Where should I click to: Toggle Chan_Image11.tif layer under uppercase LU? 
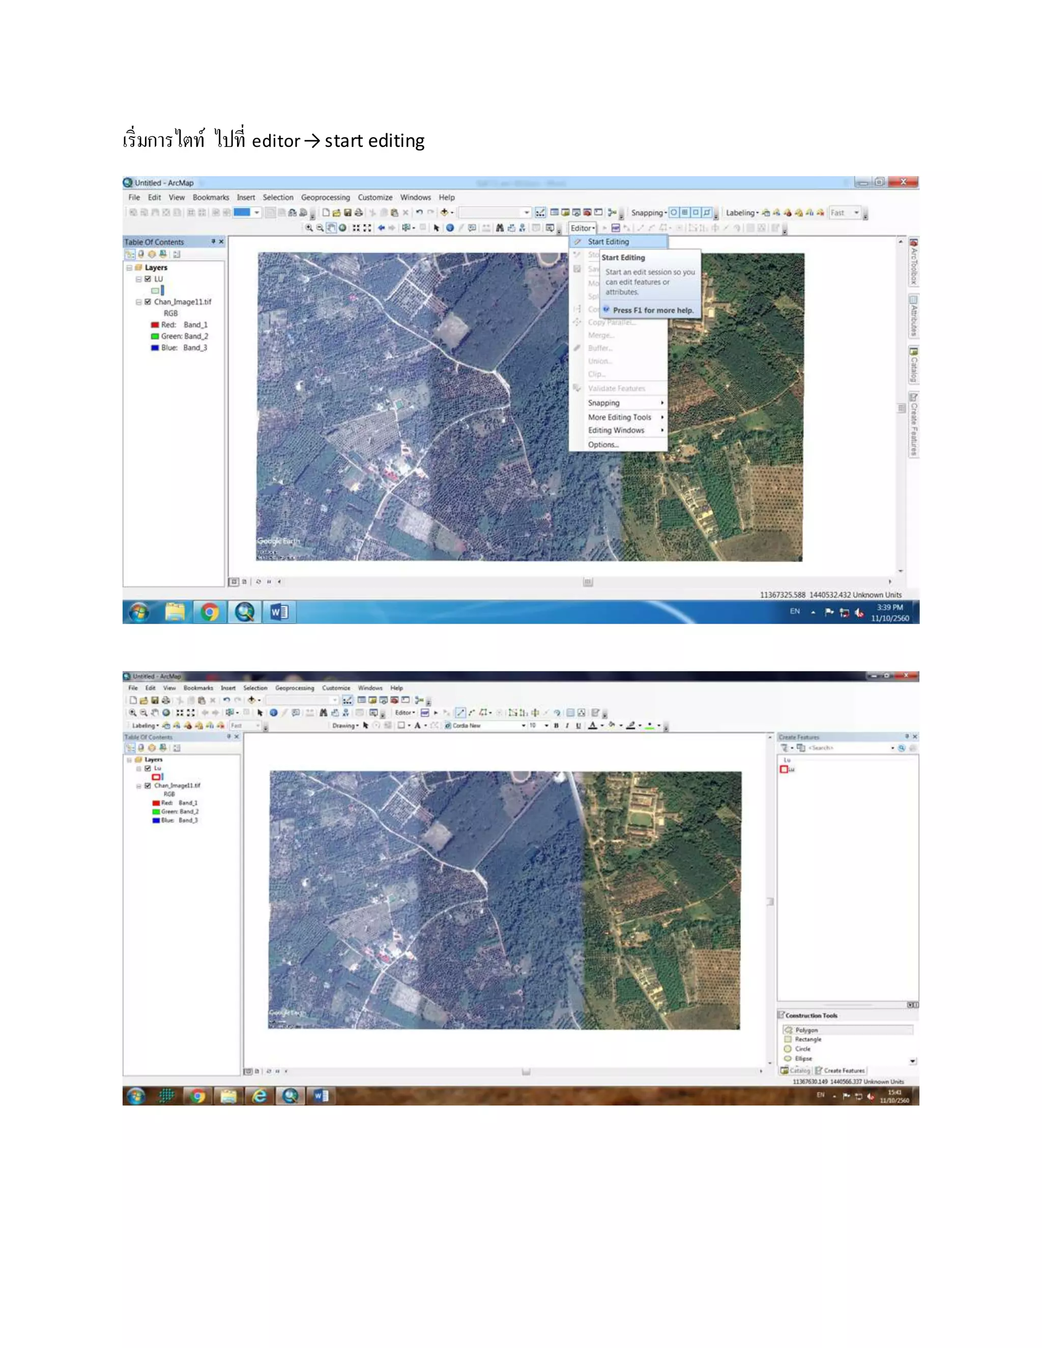(x=148, y=302)
